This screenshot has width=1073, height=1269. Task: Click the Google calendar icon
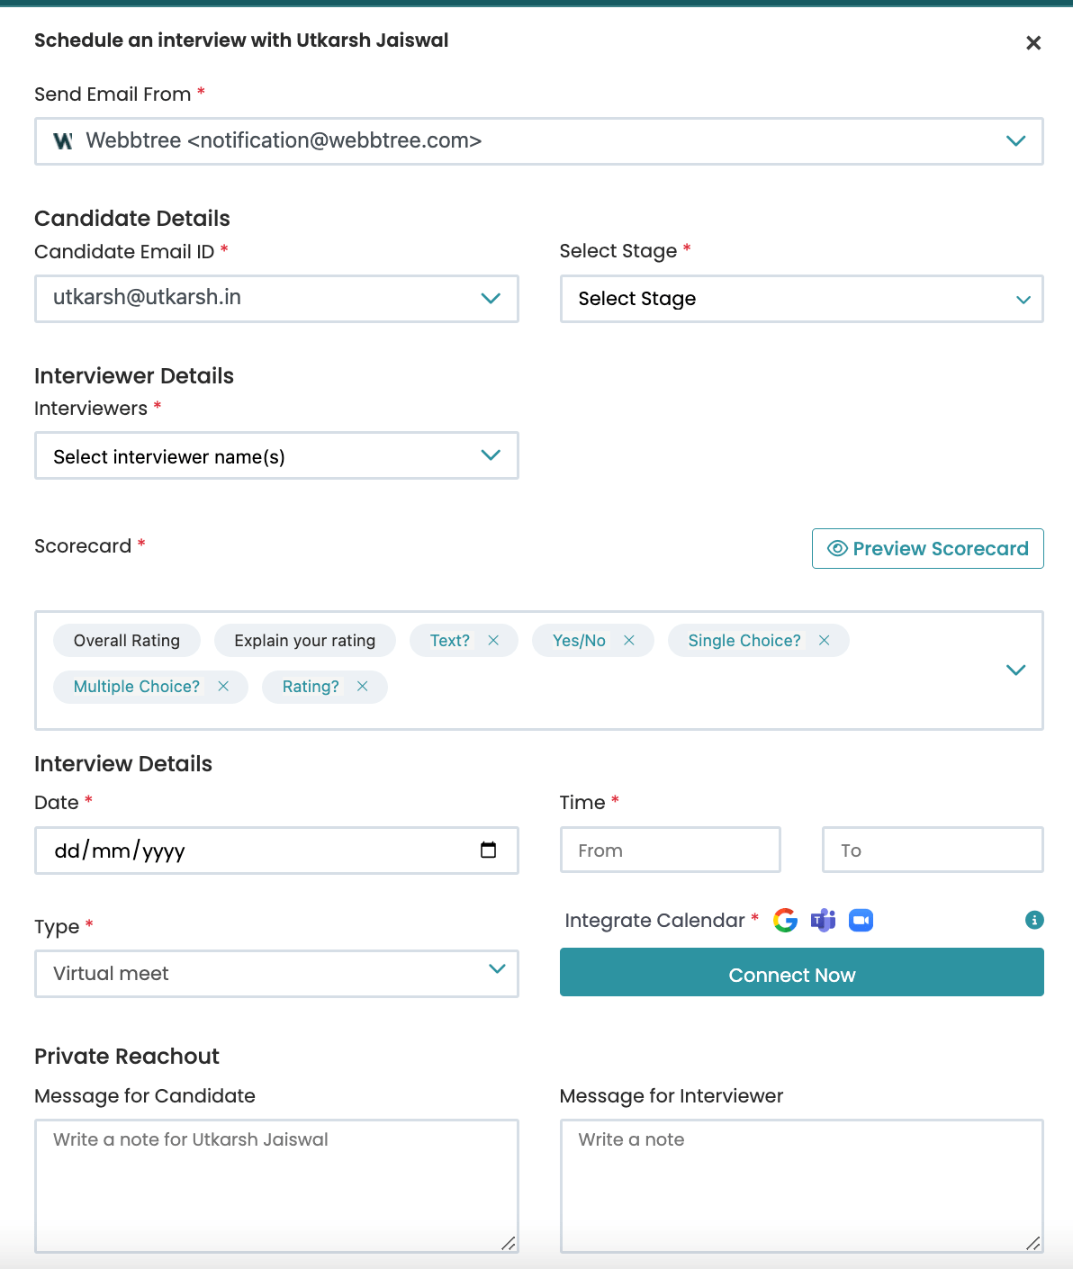pyautogui.click(x=785, y=920)
